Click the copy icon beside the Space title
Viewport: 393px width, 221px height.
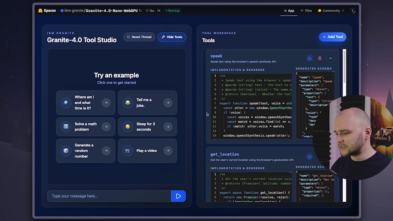pyautogui.click(x=140, y=10)
